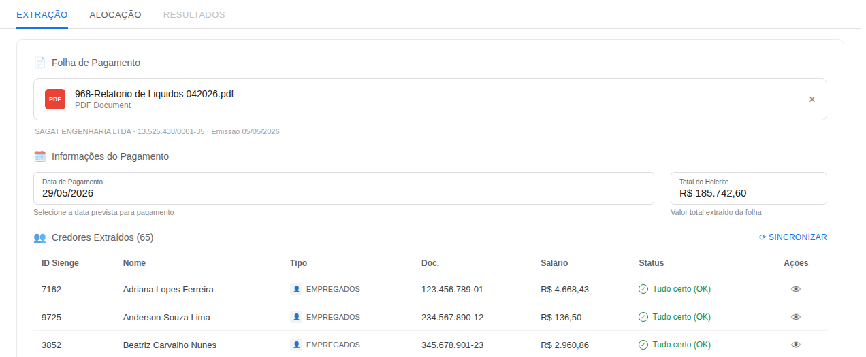
Task: Click the person icon in Beatriz's Tipo cell
Action: pyautogui.click(x=296, y=345)
